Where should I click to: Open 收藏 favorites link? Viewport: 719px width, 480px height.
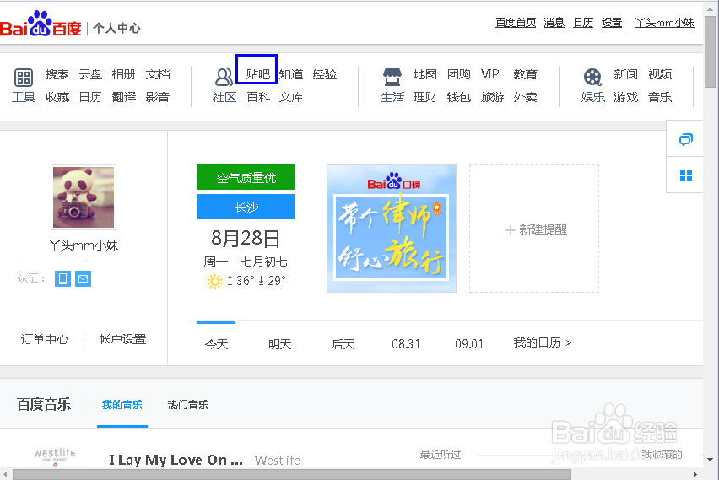57,97
